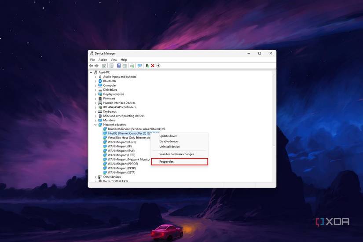Click the Properties sheet toolbar icon

pyautogui.click(x=111, y=66)
